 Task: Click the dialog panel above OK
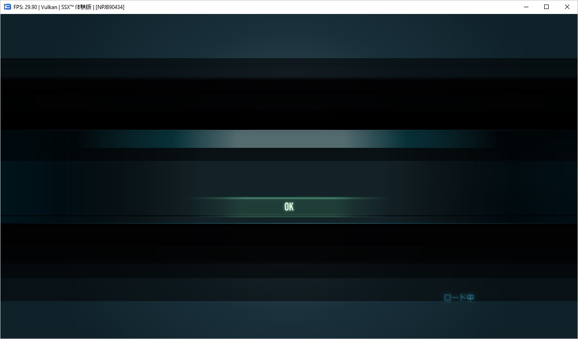289,178
